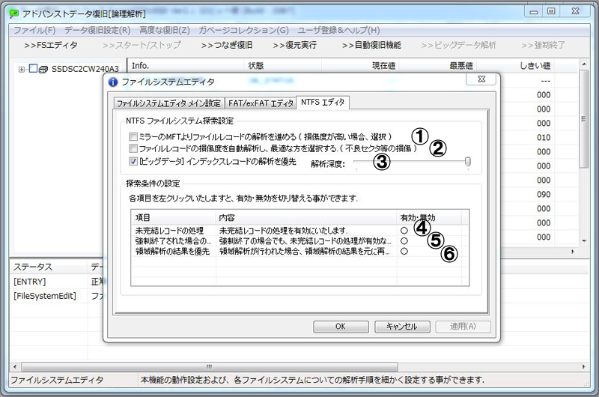Close the ファイルシステムエディタ dialog
This screenshot has width=599, height=397.
tap(481, 79)
